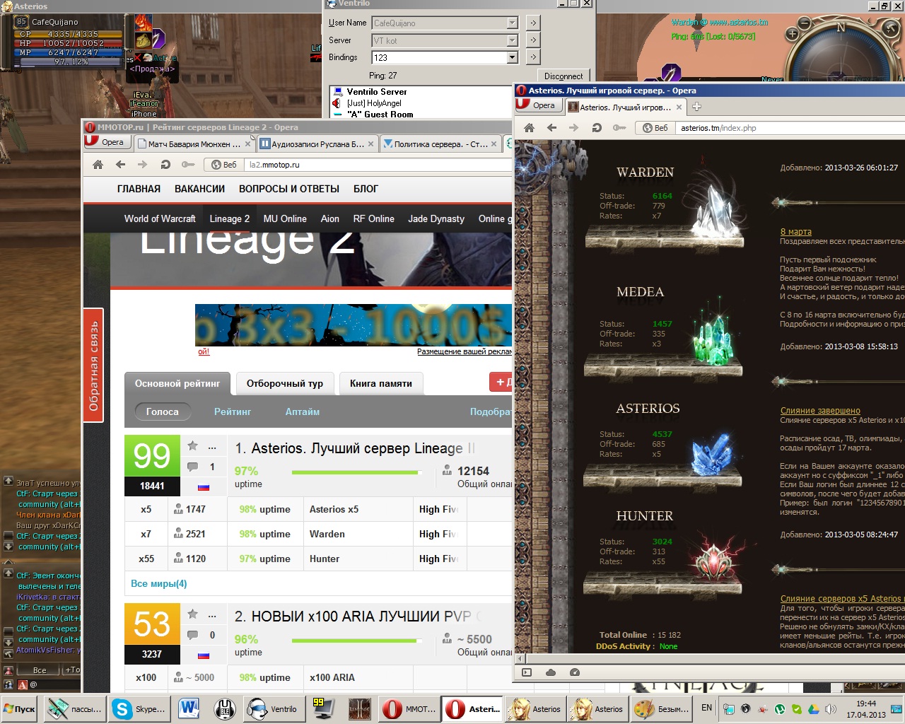Select Книга памяти tab

coord(381,383)
